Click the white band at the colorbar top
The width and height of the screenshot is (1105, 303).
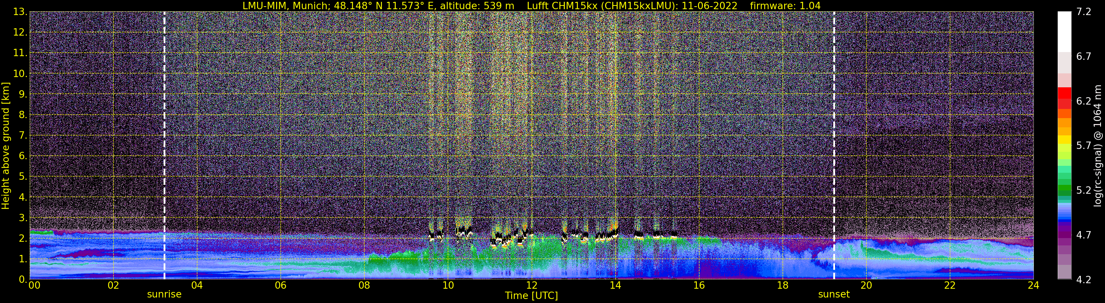click(x=1064, y=32)
